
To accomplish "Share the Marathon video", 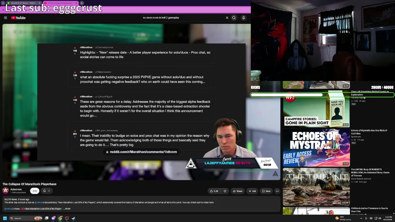I will [x=237, y=191].
